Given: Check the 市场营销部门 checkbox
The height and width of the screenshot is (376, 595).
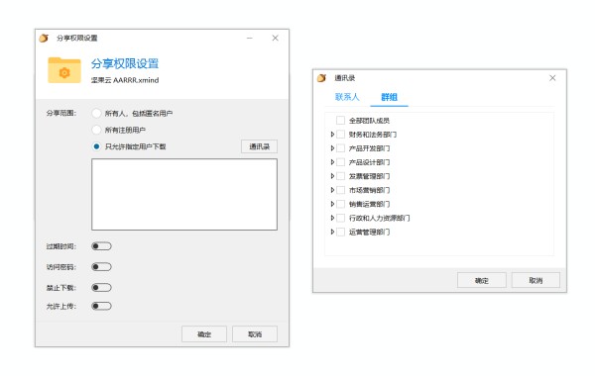Looking at the screenshot, I should [x=341, y=190].
